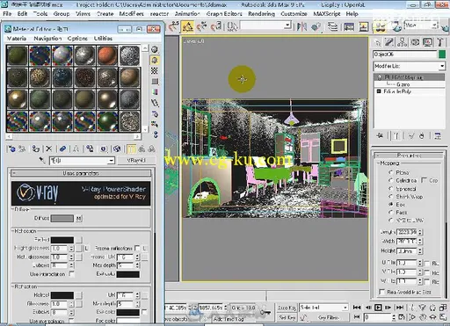The height and width of the screenshot is (326, 450).
Task: Switch to the Modify panel icon
Action: (389, 42)
